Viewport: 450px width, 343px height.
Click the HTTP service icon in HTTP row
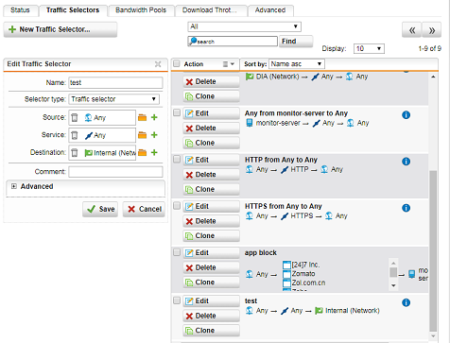(285, 170)
